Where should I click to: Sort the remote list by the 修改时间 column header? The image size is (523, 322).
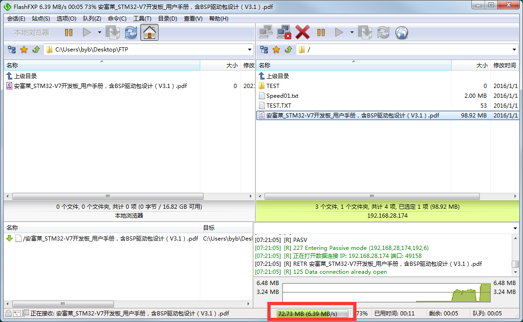[505, 65]
